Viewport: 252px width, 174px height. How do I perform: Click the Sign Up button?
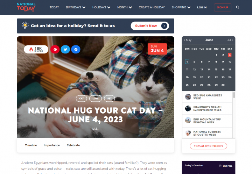223,7
